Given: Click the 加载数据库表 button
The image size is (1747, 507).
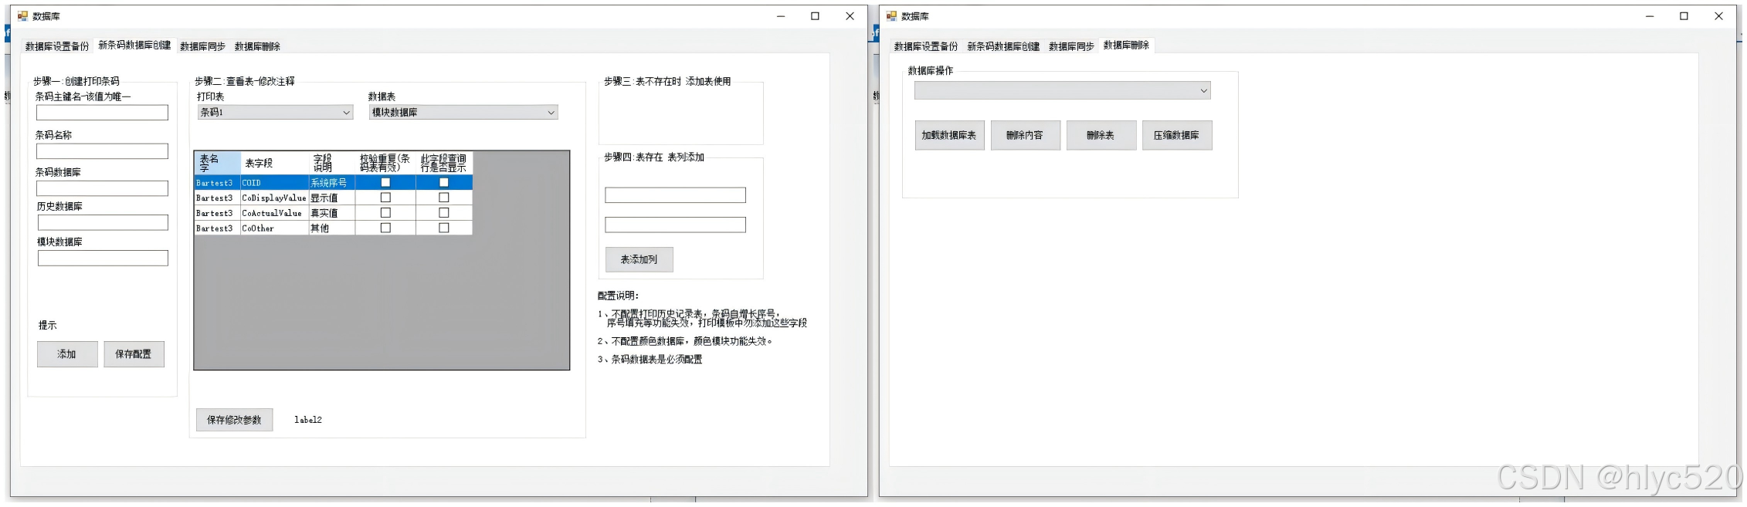Looking at the screenshot, I should point(949,135).
